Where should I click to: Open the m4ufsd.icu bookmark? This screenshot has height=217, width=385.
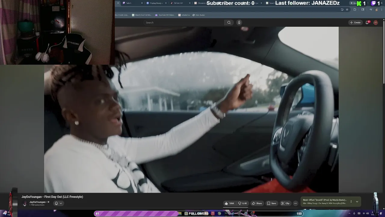pyautogui.click(x=183, y=15)
